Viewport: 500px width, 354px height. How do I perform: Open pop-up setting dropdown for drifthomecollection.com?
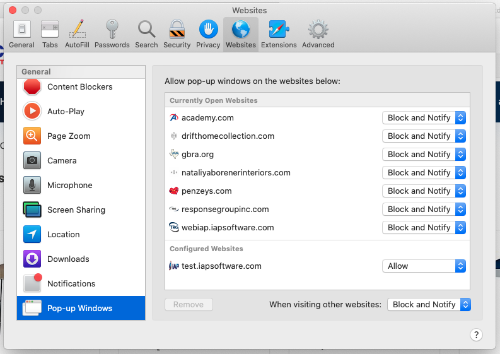[424, 136]
